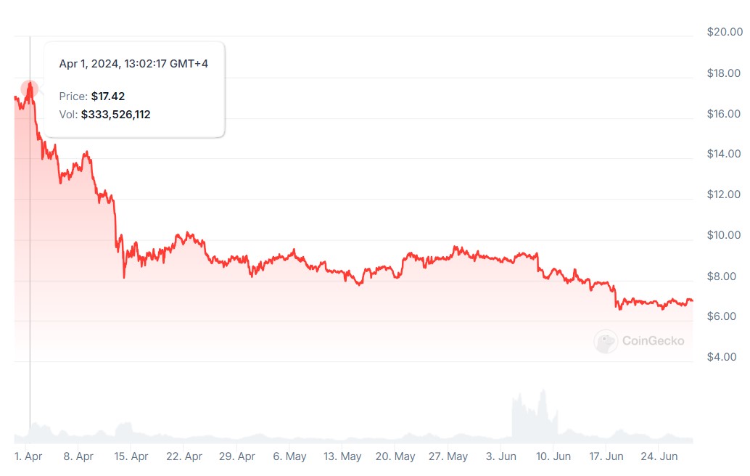Viewport: 750px width, 476px height.
Task: Click the red highlighted data point marker
Action: (x=30, y=89)
